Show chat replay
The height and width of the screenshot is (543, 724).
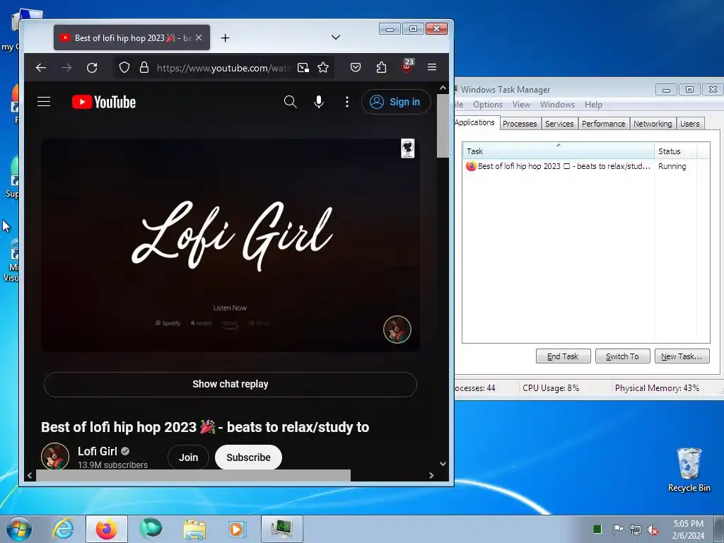pyautogui.click(x=230, y=384)
